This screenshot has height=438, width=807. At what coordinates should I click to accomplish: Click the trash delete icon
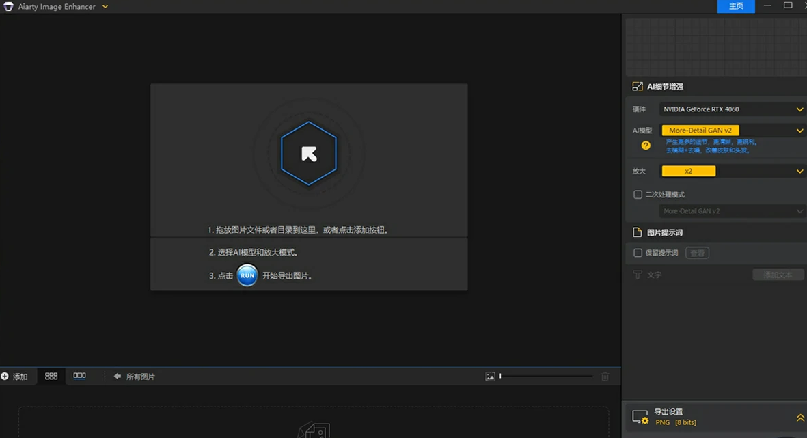(x=605, y=377)
